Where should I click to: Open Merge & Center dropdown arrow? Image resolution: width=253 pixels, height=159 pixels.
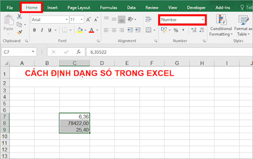coord(155,30)
